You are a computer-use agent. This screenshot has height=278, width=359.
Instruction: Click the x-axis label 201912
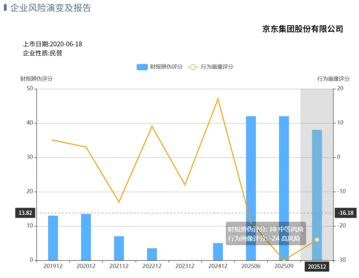tap(53, 266)
